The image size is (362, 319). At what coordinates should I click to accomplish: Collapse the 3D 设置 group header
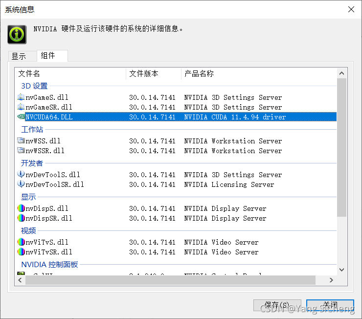click(34, 86)
